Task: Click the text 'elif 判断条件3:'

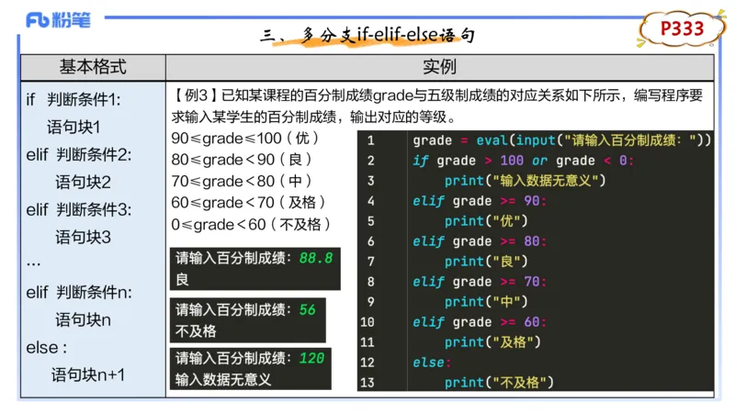Action: point(79,209)
